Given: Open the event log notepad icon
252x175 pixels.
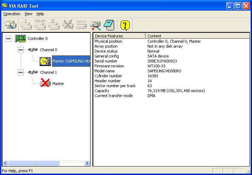Looking at the screenshot, I should [109, 25].
